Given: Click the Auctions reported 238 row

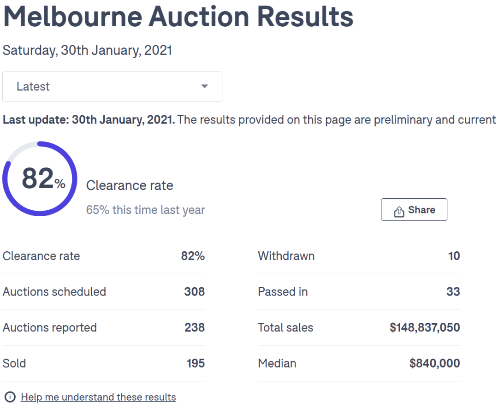Looking at the screenshot, I should (x=104, y=328).
